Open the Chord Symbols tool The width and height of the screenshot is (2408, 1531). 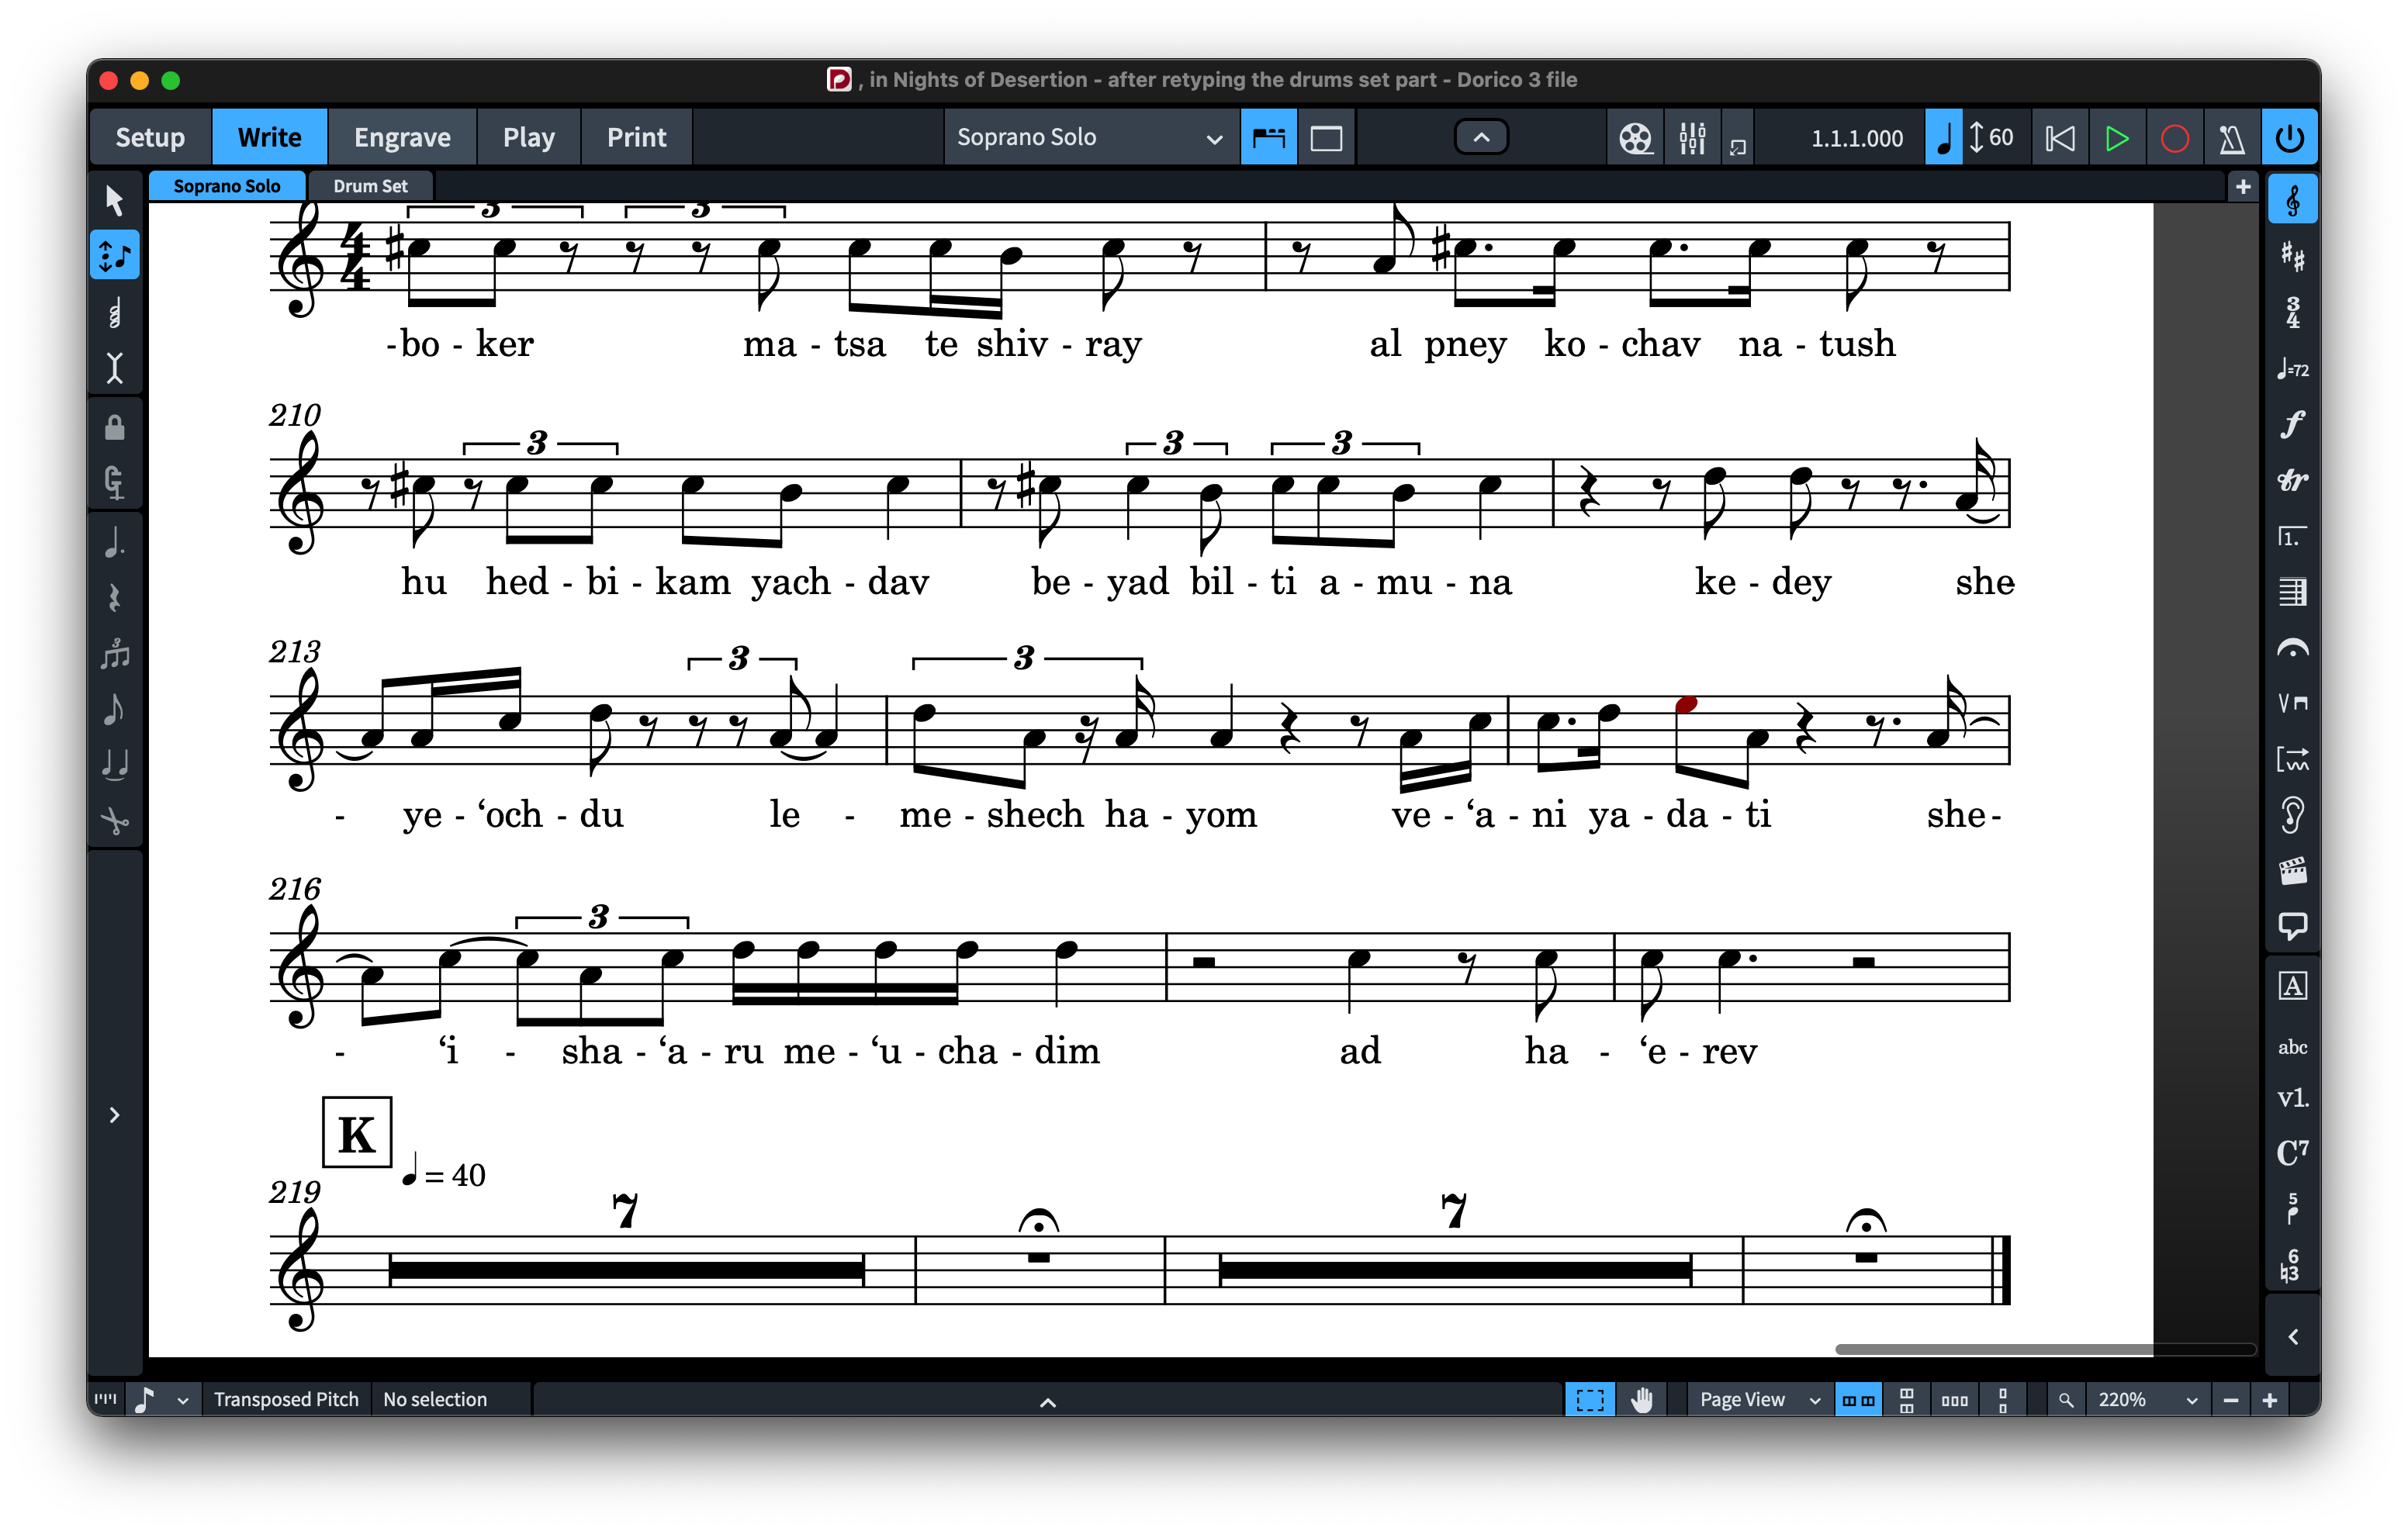(x=2292, y=1153)
